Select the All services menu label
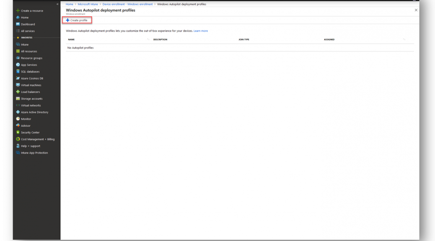The image size is (435, 241). click(28, 31)
